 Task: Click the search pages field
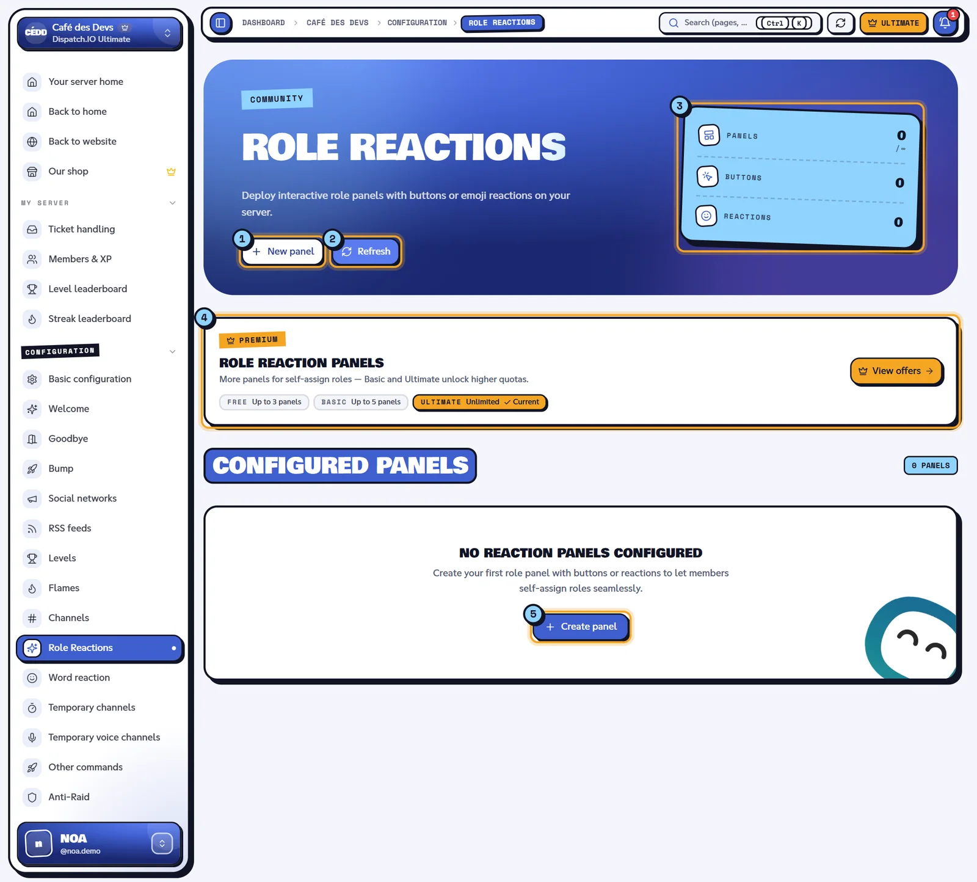click(740, 23)
